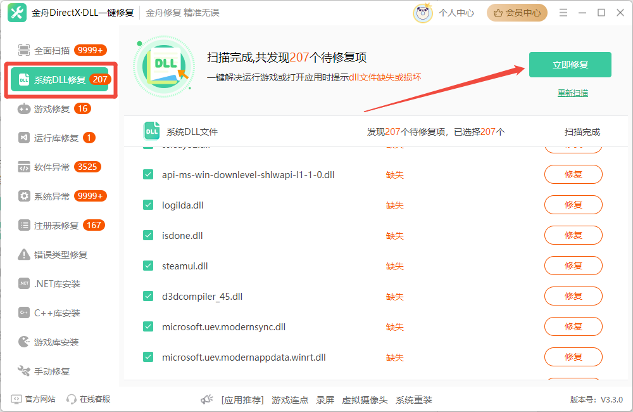This screenshot has height=412, width=633.
Task: Click the 重新扫描 link
Action: coord(572,93)
